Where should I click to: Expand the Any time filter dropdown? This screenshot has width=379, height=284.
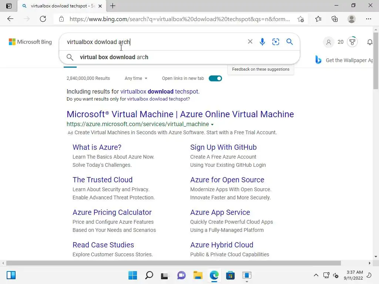click(136, 78)
